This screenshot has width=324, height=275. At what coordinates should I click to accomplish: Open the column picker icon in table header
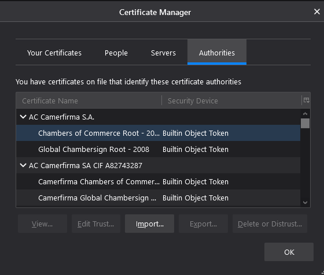306,101
